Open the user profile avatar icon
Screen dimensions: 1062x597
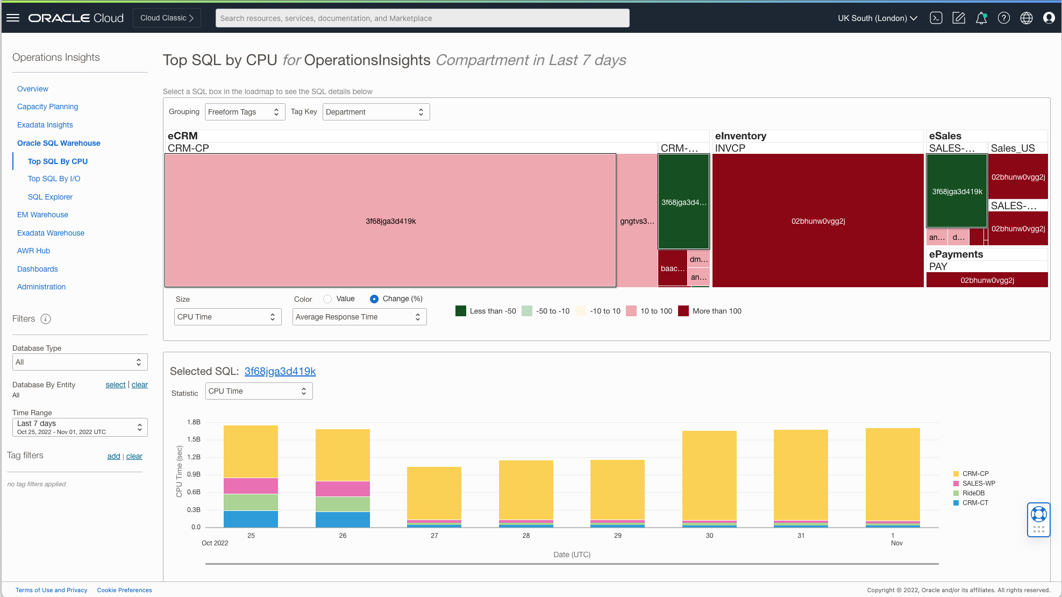coord(1049,18)
